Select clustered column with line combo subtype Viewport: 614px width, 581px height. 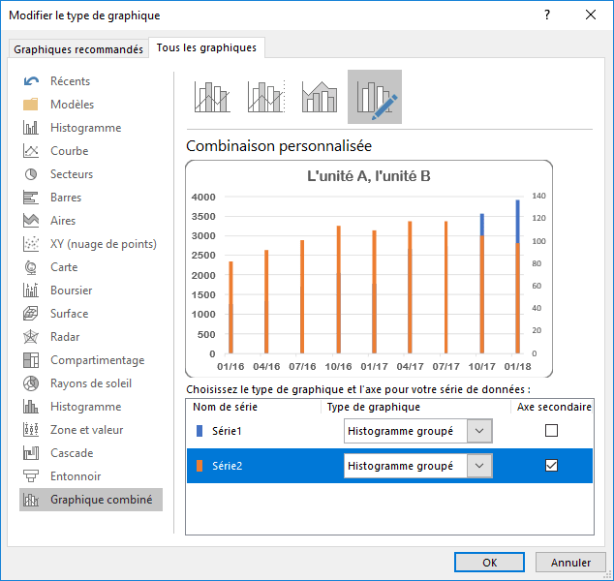(212, 97)
